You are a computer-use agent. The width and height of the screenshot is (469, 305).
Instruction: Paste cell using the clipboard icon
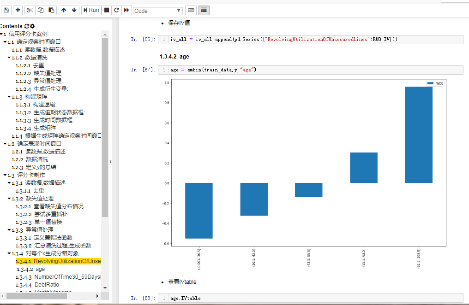pos(52,10)
